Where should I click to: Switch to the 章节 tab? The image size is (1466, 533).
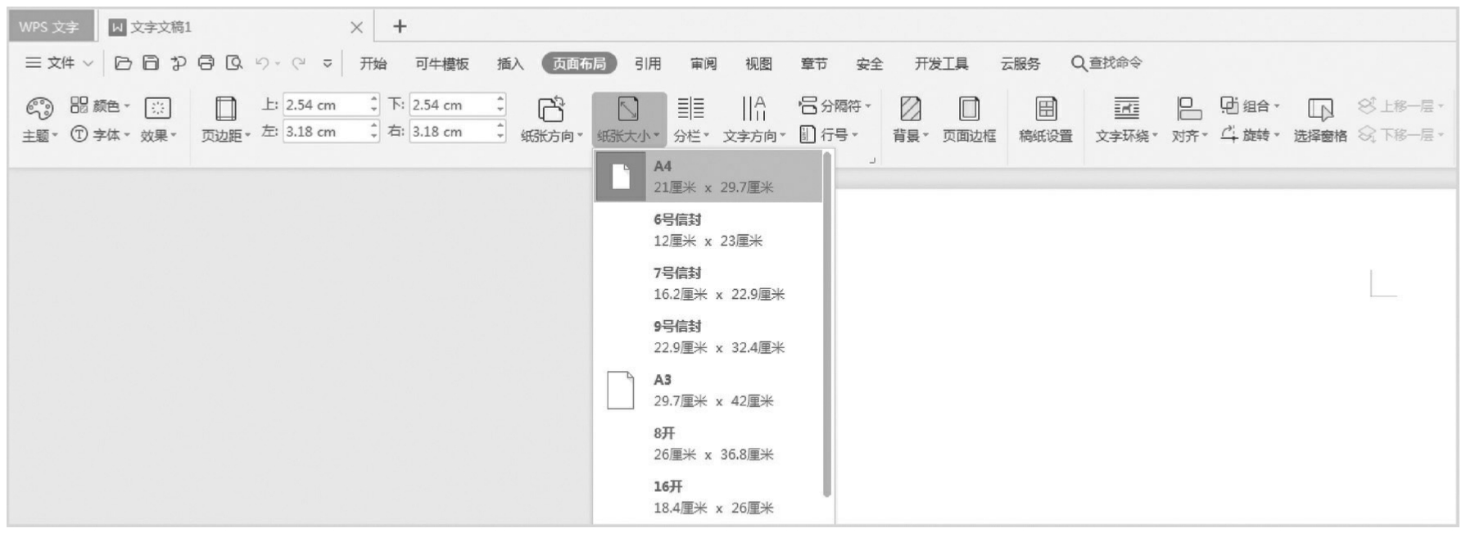pyautogui.click(x=814, y=64)
